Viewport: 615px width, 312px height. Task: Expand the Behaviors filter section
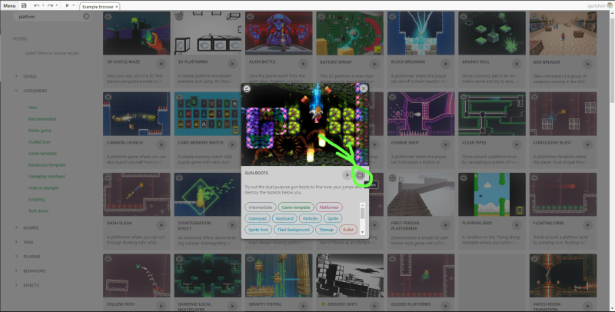16,271
